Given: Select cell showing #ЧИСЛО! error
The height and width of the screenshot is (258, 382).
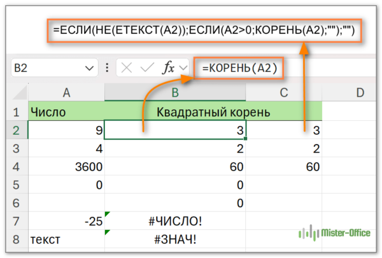Looking at the screenshot, I should 176,222.
